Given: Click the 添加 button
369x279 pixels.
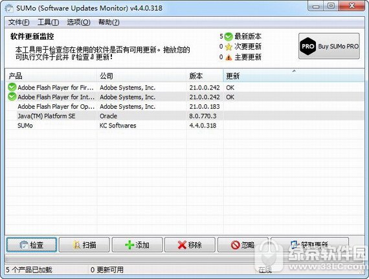Looking at the screenshot, I should (x=137, y=245).
